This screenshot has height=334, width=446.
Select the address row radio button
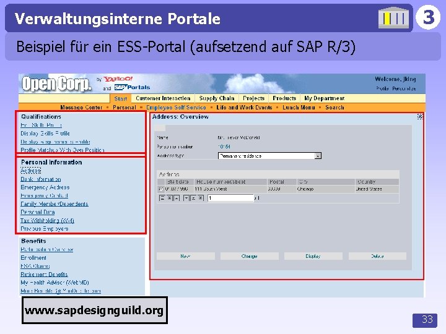coord(161,189)
